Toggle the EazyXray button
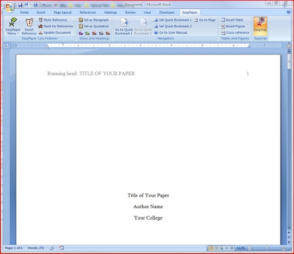Viewport: 294px width, 254px height. pyautogui.click(x=260, y=26)
